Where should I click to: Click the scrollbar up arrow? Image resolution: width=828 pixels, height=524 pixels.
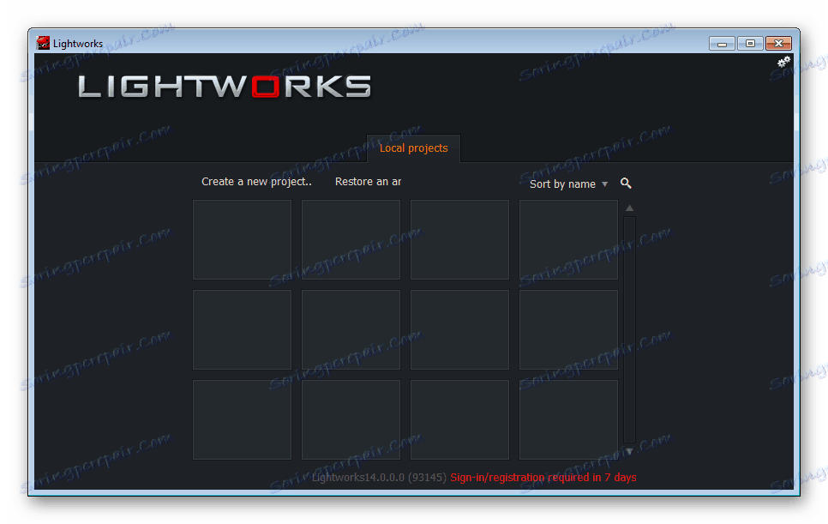click(629, 208)
